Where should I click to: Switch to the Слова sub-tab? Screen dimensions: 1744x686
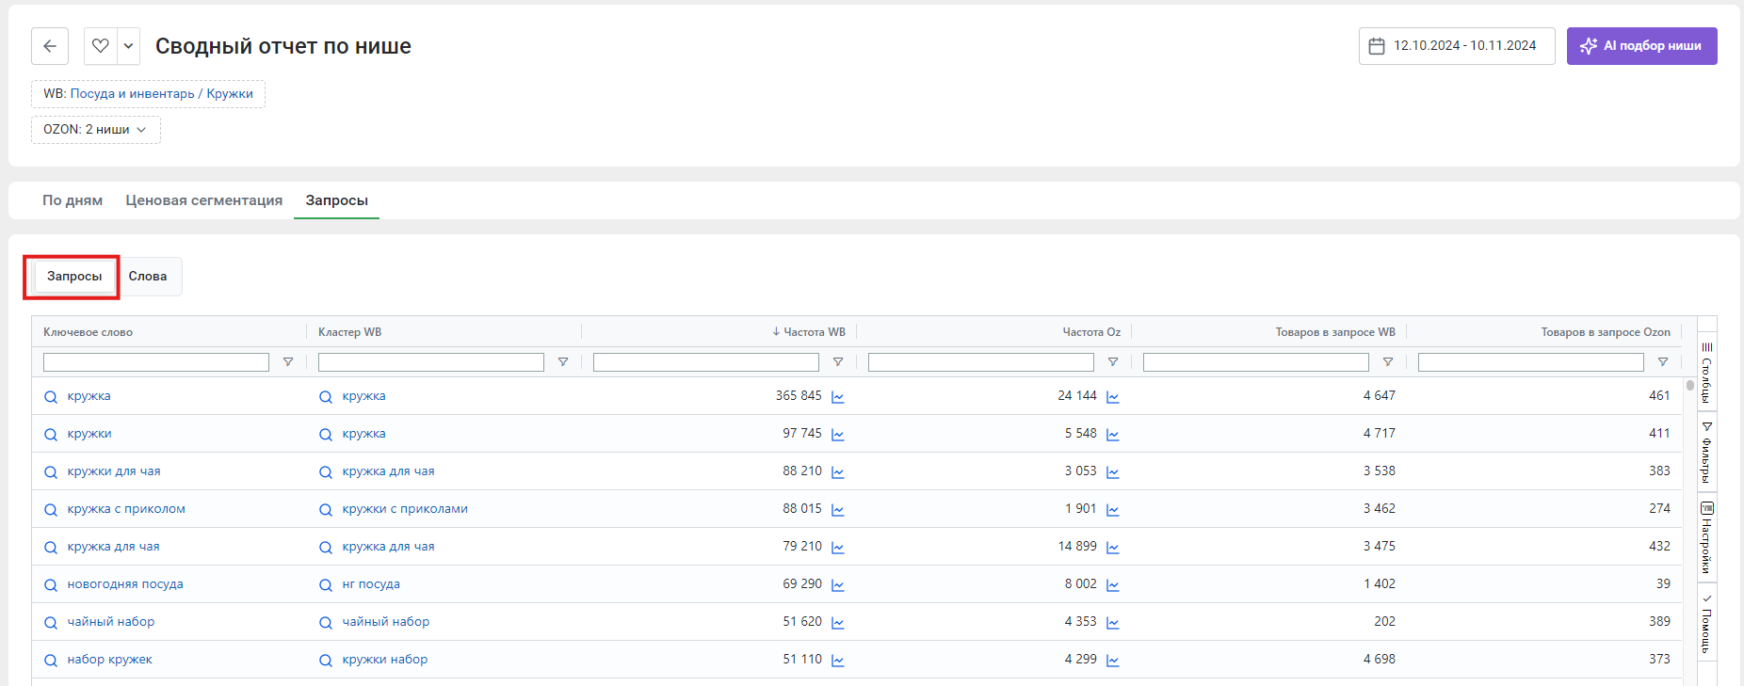(148, 277)
